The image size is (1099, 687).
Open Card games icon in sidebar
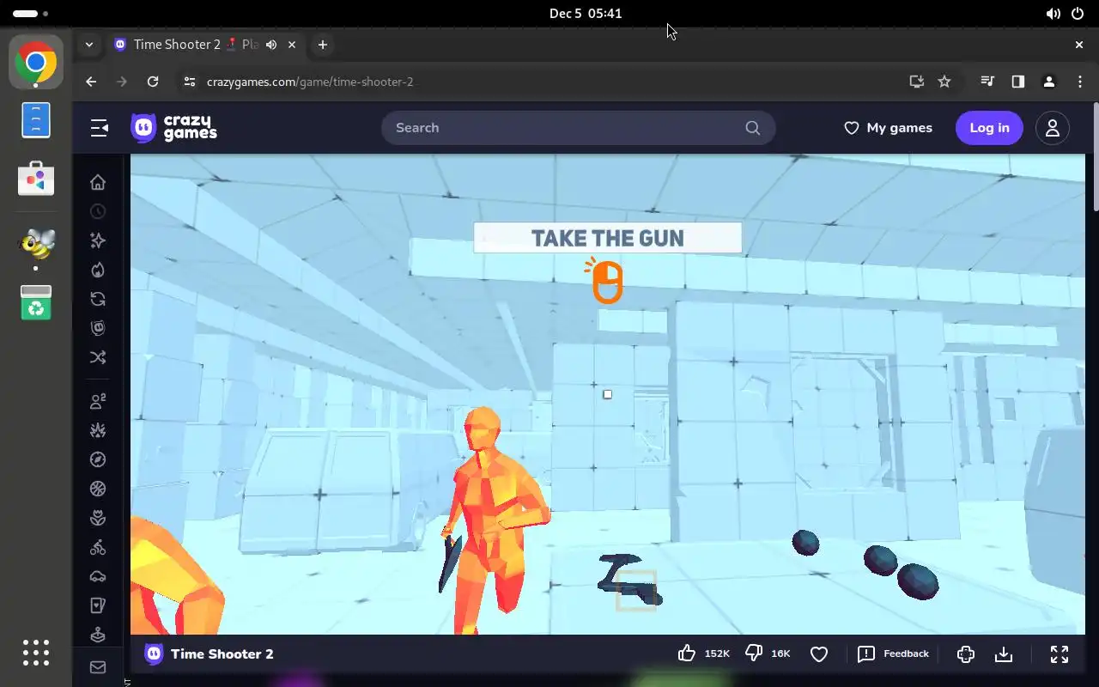point(98,605)
